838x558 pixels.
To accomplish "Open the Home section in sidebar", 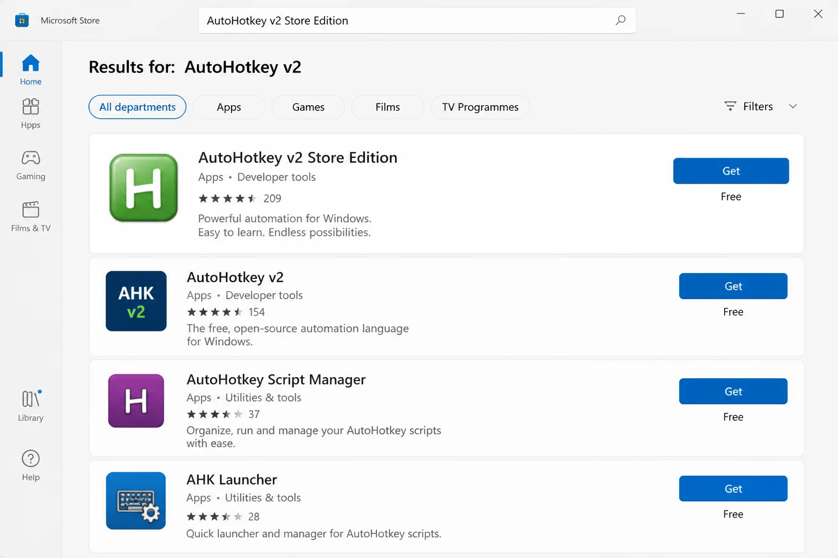I will pos(31,70).
